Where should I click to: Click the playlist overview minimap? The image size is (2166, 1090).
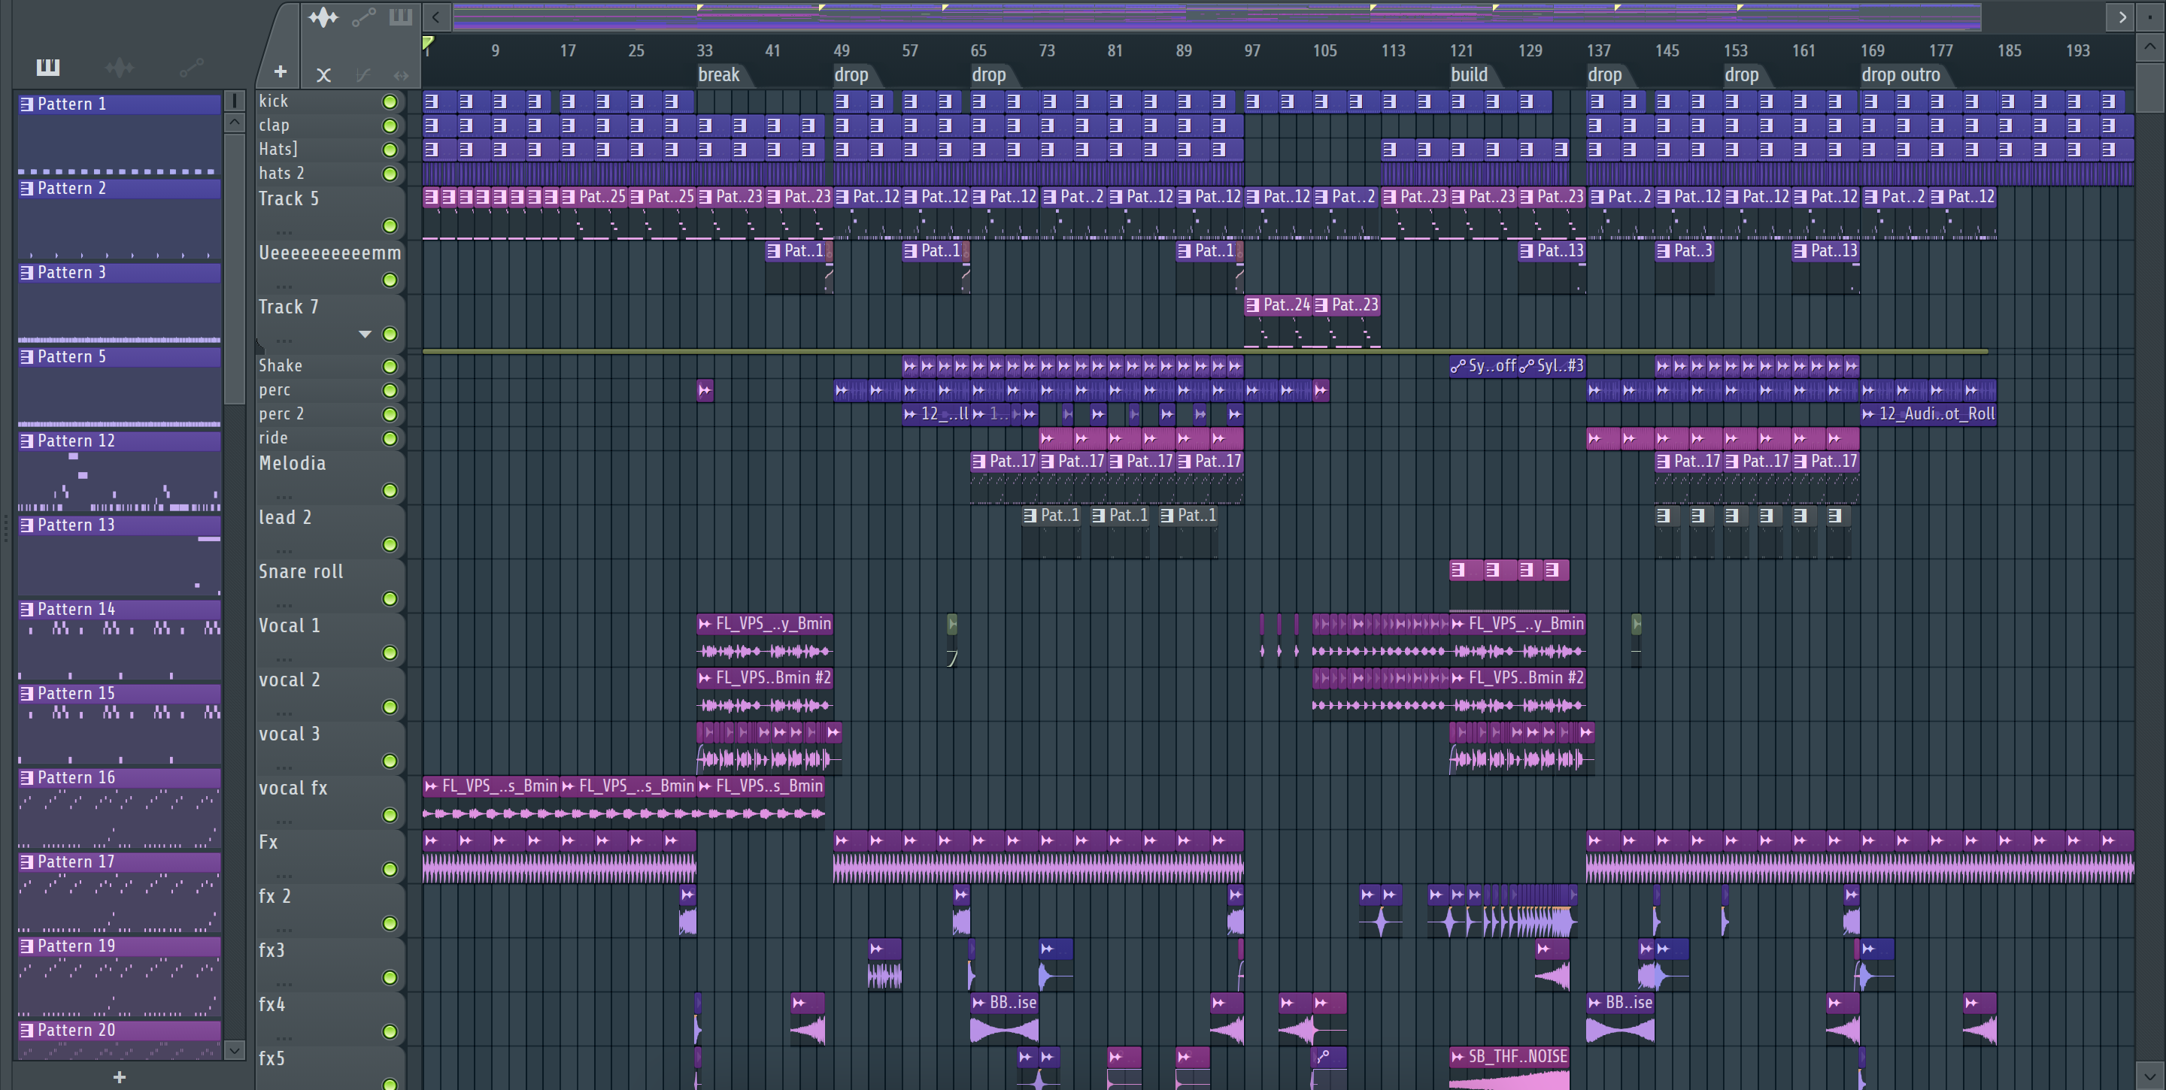(1217, 17)
